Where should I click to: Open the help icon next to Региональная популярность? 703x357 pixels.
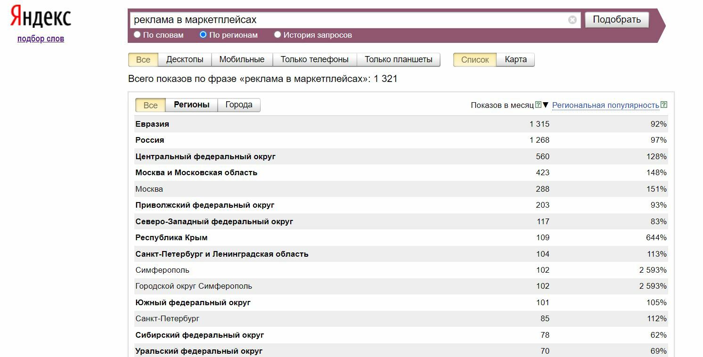pyautogui.click(x=664, y=105)
